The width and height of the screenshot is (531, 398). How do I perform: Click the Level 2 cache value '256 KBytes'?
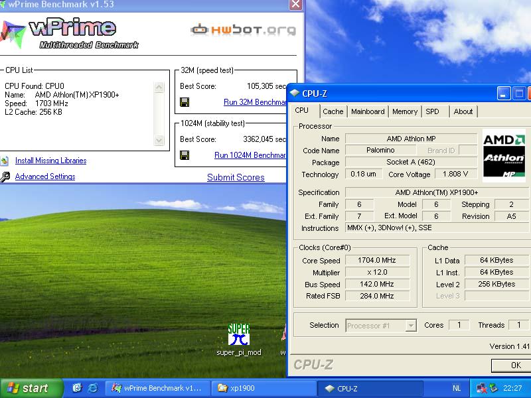click(x=496, y=284)
